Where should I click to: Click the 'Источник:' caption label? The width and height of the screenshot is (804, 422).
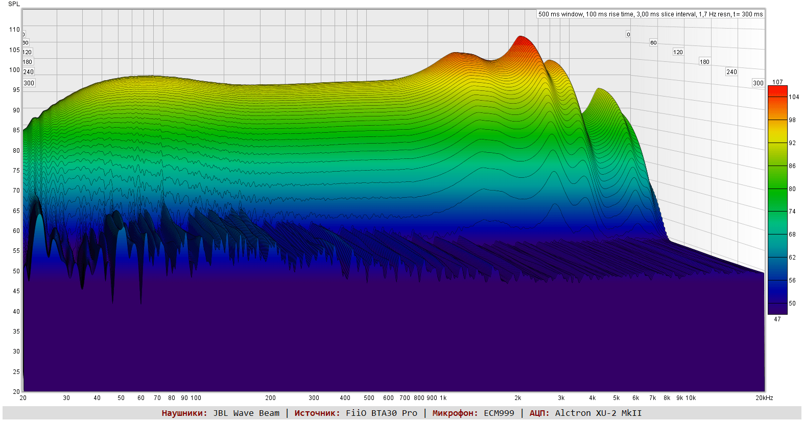point(317,413)
